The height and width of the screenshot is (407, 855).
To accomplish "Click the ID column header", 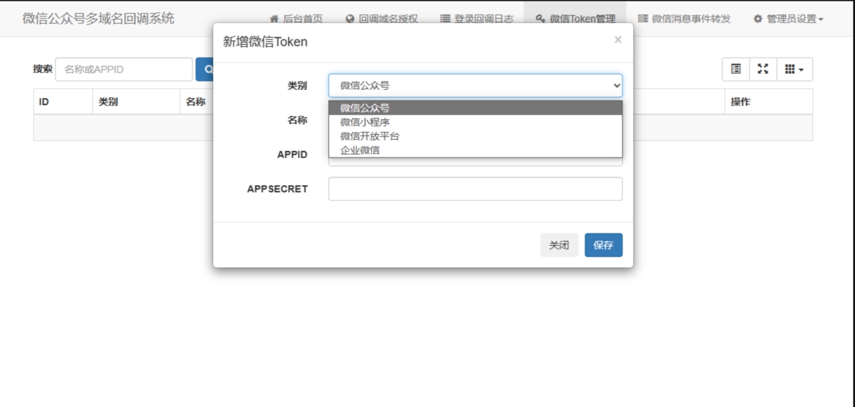I will (x=63, y=102).
